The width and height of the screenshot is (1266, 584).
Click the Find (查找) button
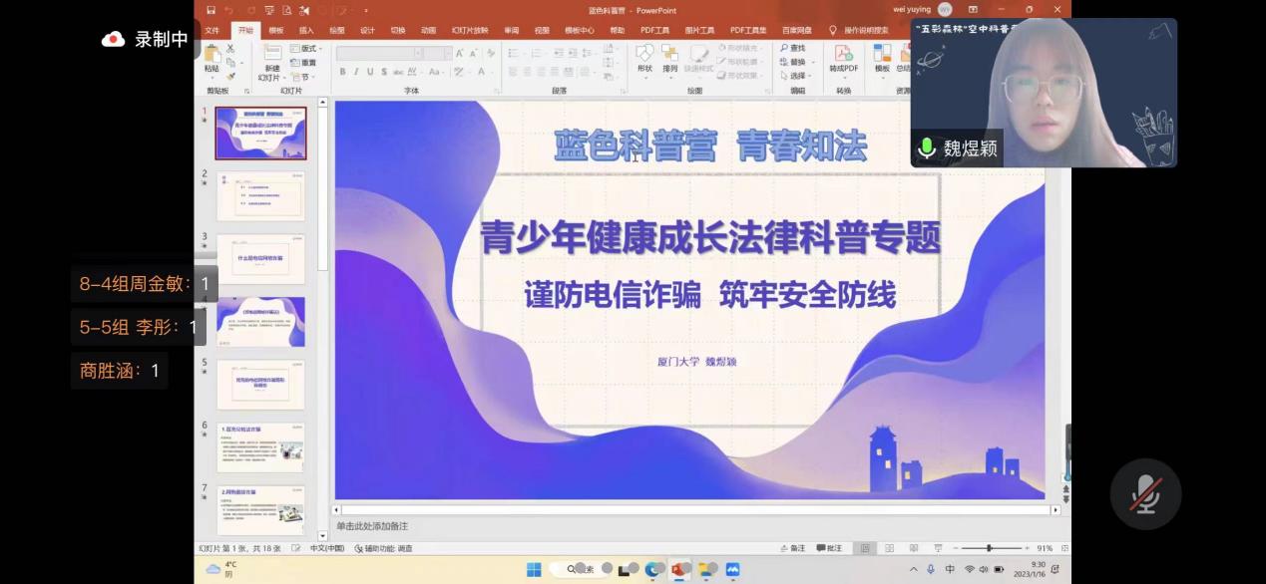point(794,48)
